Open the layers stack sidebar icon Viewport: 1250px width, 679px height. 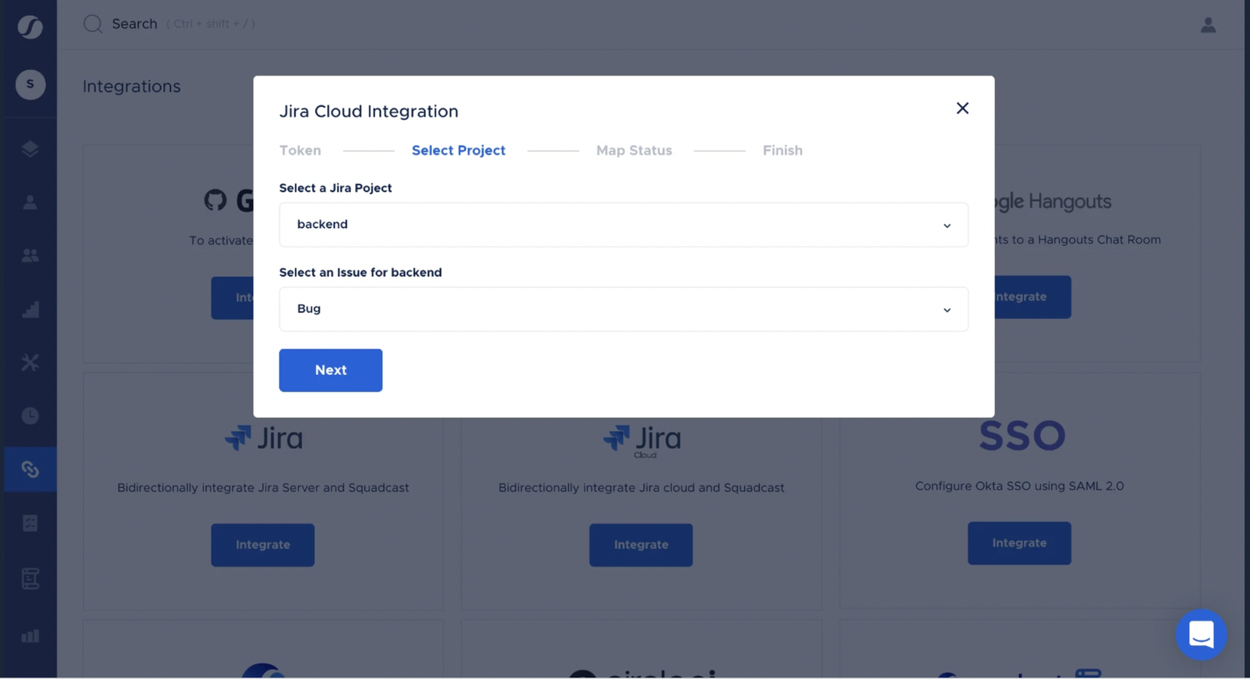click(x=30, y=149)
